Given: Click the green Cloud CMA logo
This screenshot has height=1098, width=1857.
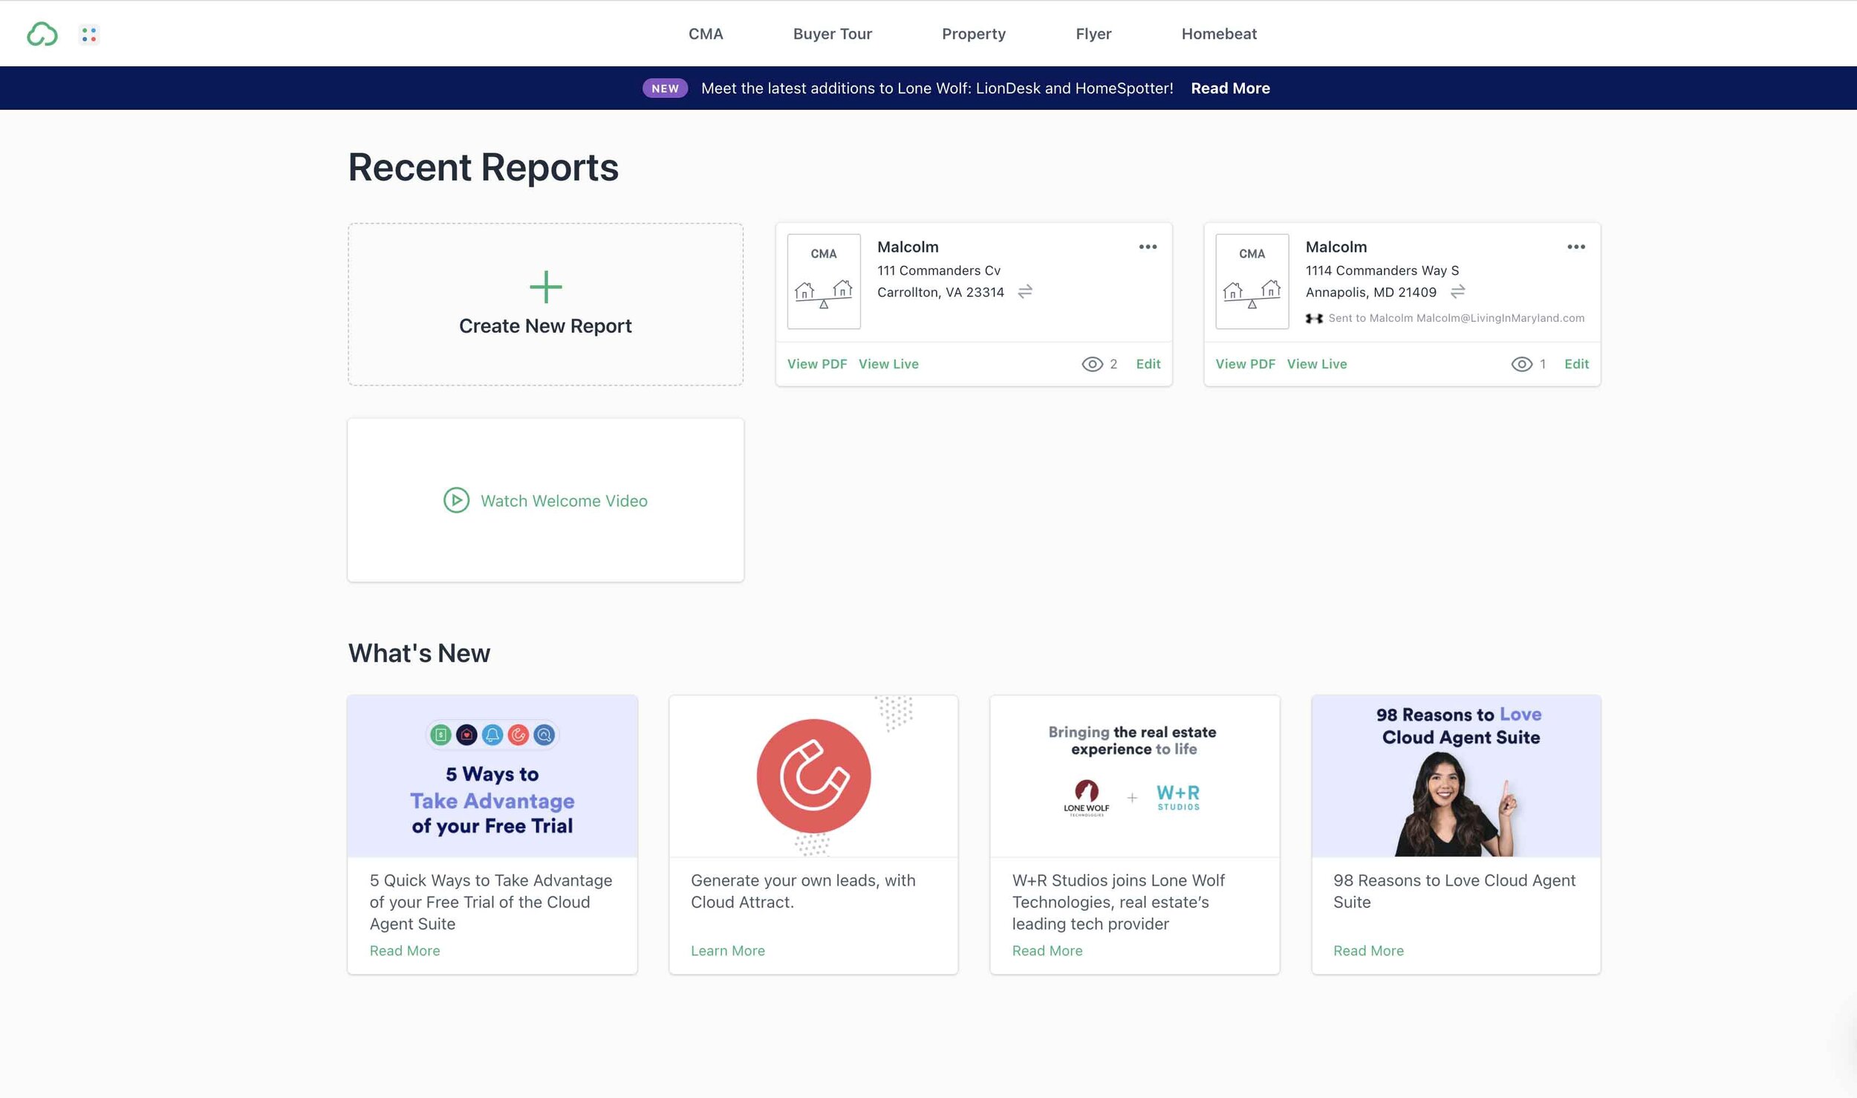Looking at the screenshot, I should [42, 34].
